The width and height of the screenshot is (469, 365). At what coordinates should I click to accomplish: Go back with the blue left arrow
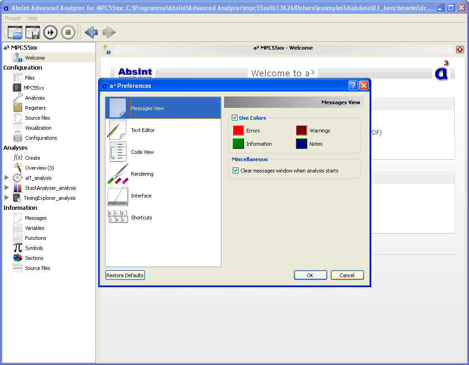tap(91, 32)
